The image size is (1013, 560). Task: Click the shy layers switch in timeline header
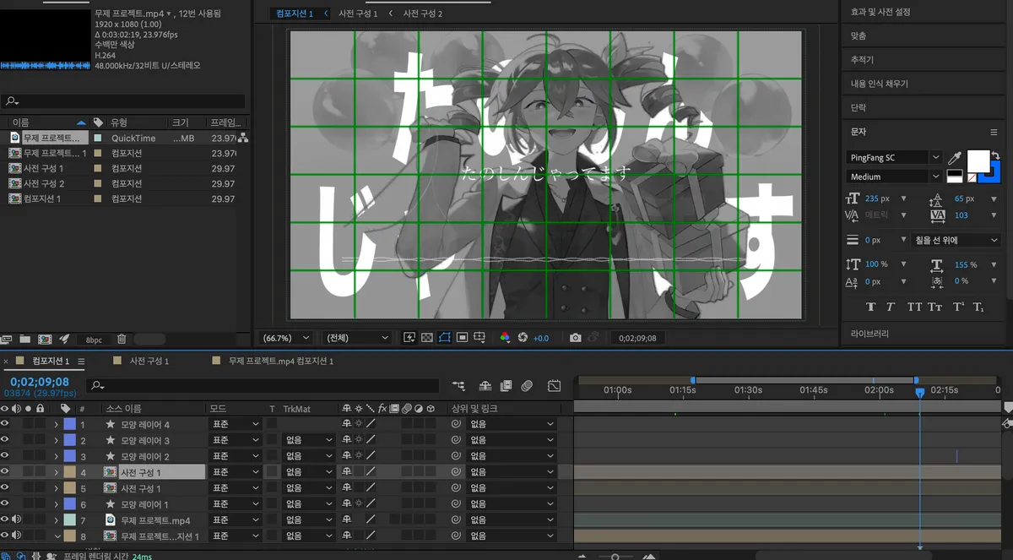click(x=485, y=386)
